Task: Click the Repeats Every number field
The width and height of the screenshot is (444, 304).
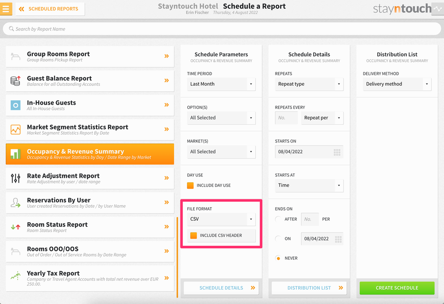Action: (x=286, y=118)
